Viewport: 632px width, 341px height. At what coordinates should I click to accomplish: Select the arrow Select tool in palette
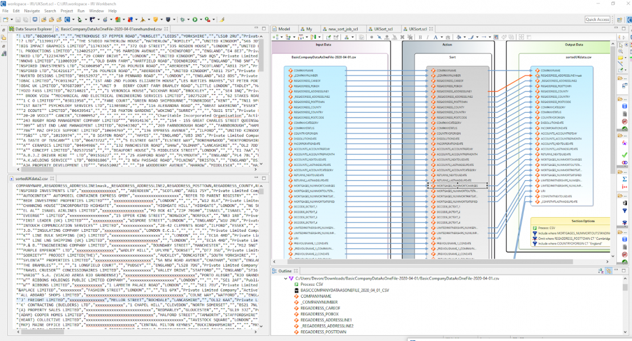[621, 45]
